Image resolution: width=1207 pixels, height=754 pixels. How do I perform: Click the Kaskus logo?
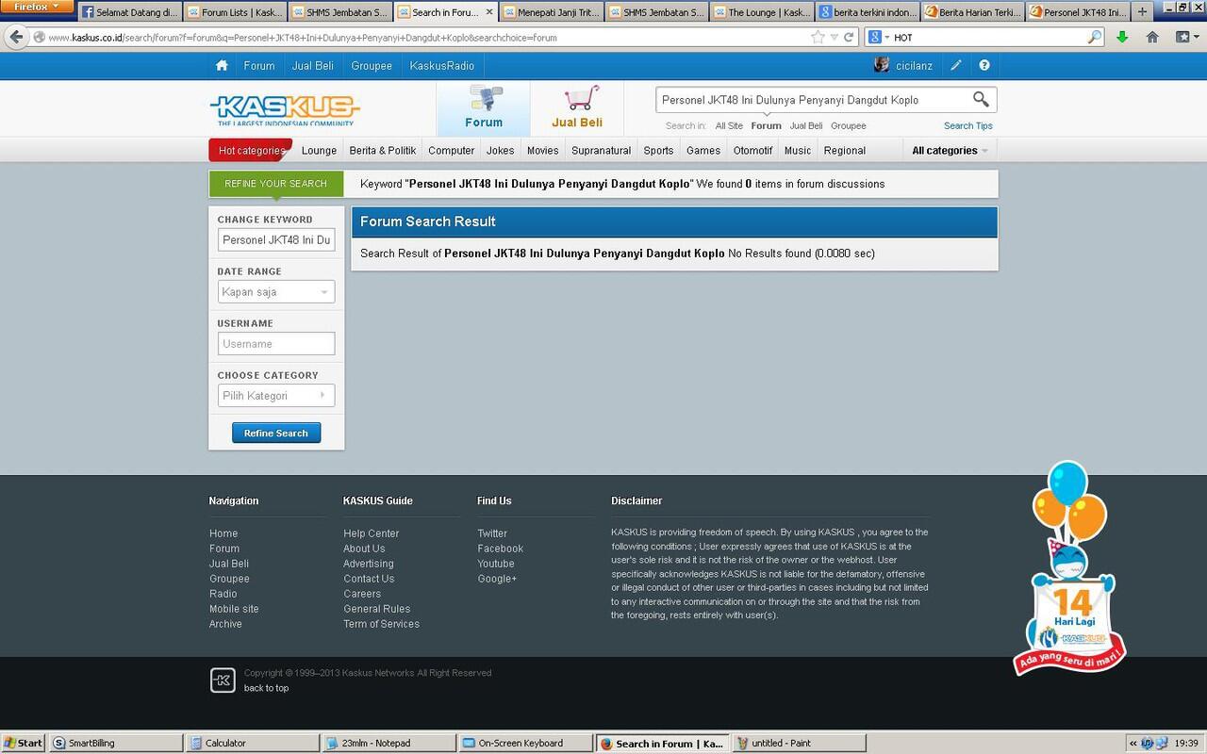tap(284, 109)
